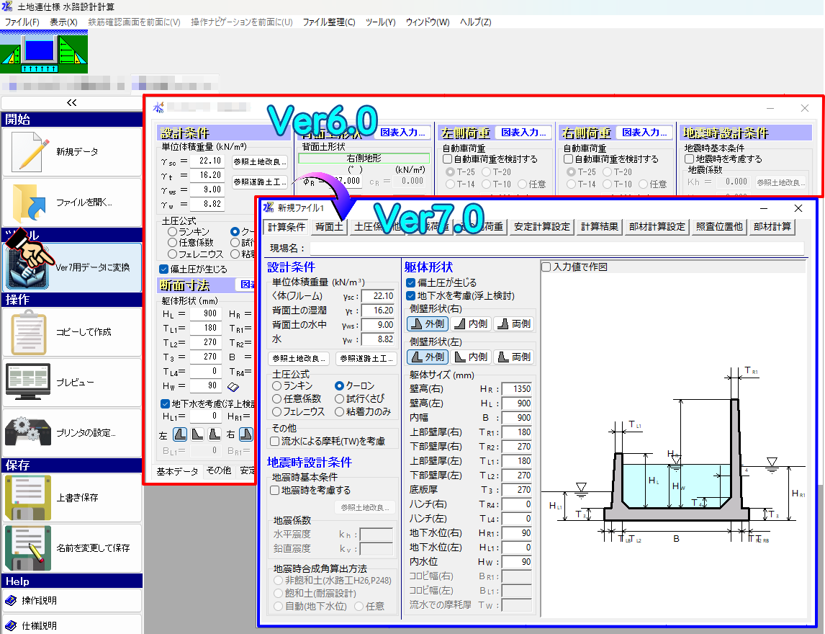
Task: Collapse the sidebar with << chevron
Action: click(x=71, y=103)
